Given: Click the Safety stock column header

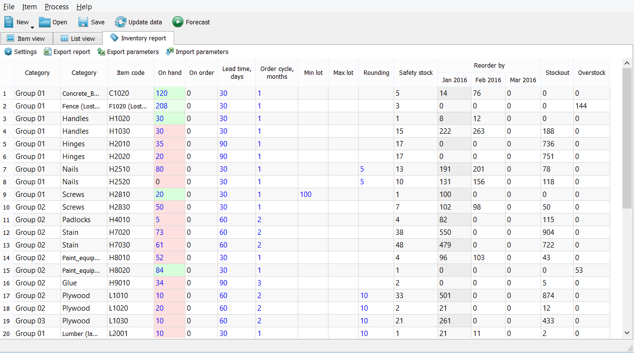Looking at the screenshot, I should click(416, 73).
